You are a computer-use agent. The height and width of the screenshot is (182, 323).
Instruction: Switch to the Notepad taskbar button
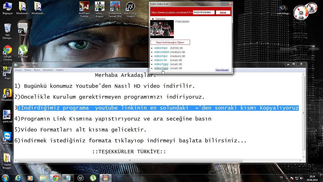pos(68,178)
